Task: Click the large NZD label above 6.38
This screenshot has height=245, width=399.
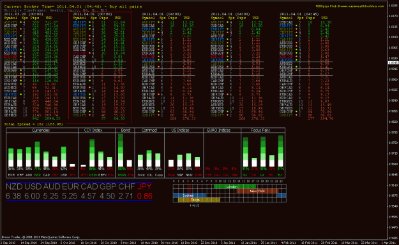Action: [14, 186]
